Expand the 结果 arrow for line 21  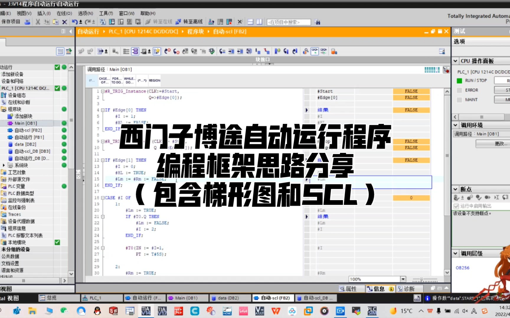pos(307,217)
